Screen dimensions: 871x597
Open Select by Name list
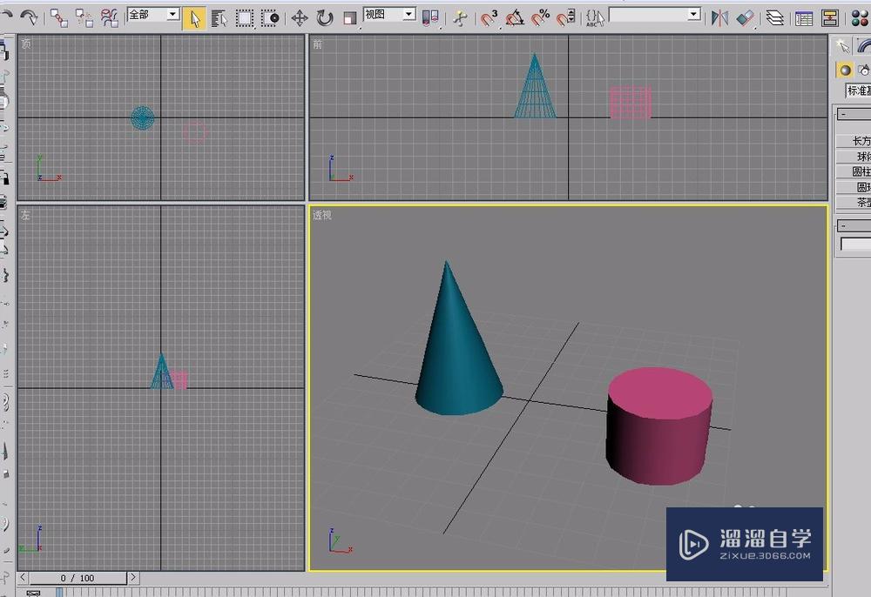(x=219, y=17)
